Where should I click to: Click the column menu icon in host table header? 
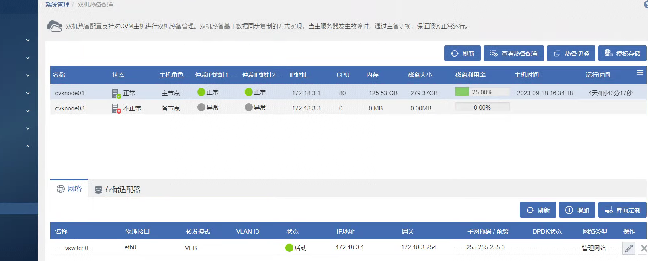click(640, 73)
